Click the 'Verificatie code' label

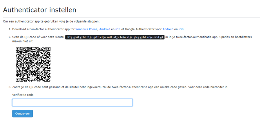point(23,95)
